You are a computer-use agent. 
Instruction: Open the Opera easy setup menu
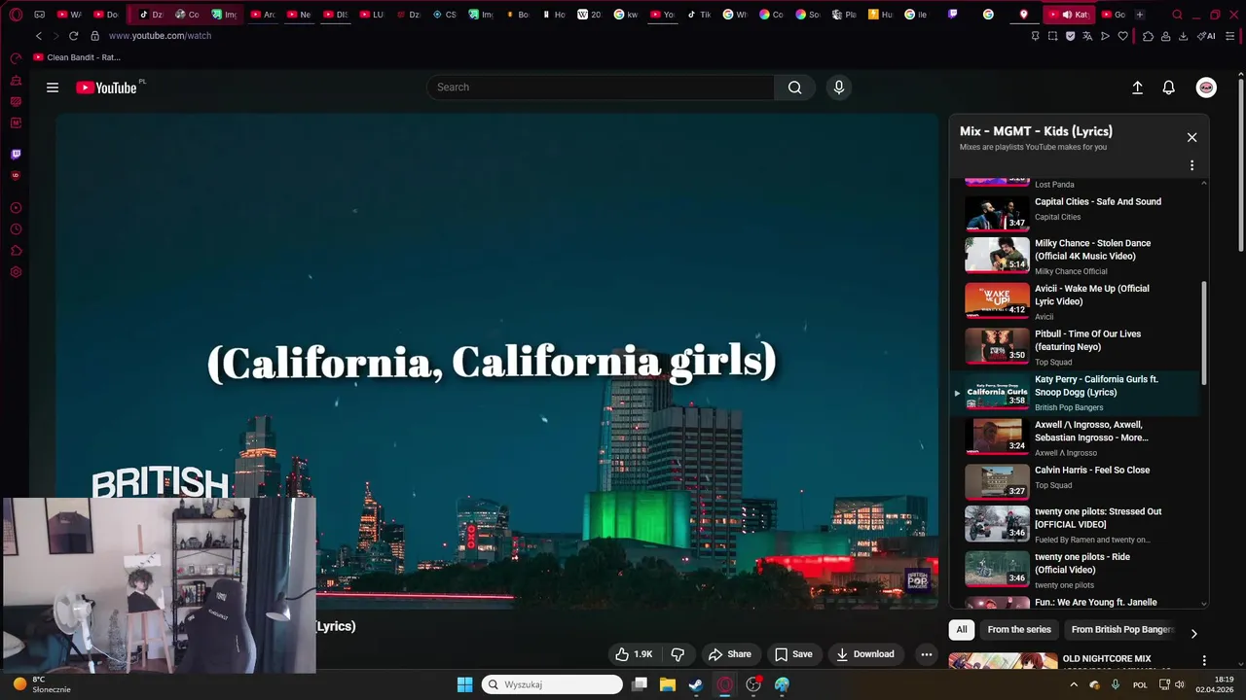click(x=1230, y=36)
